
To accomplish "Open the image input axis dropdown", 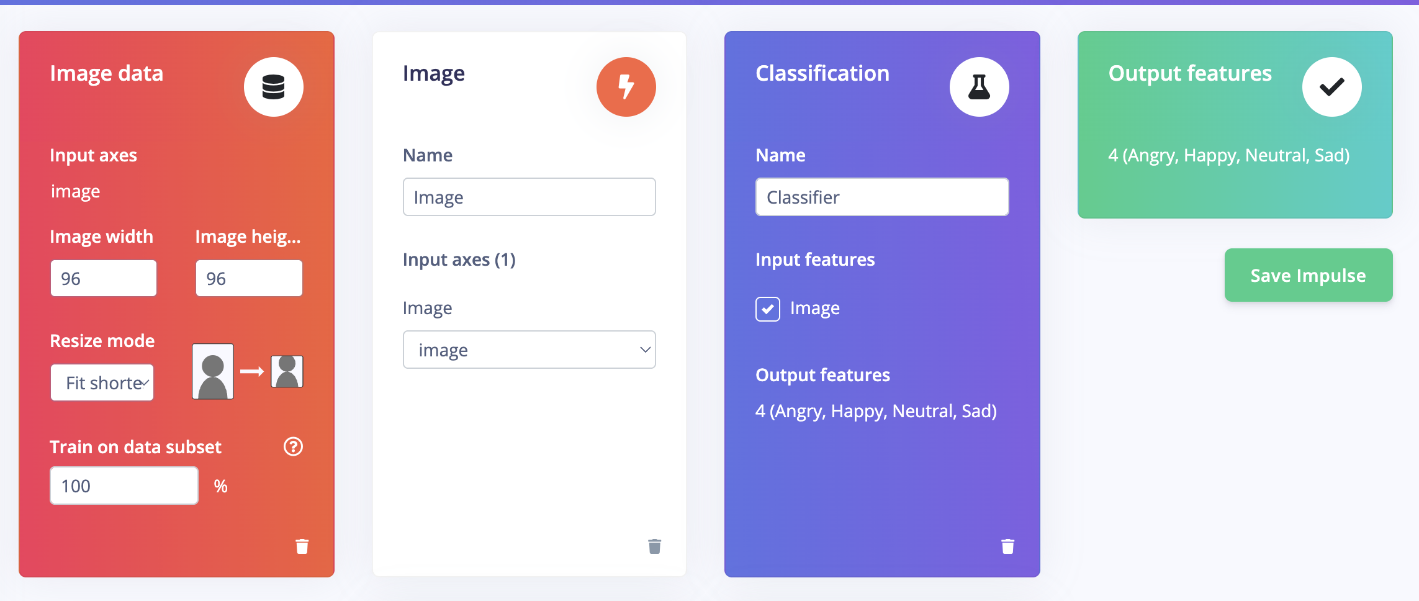I will pyautogui.click(x=529, y=350).
